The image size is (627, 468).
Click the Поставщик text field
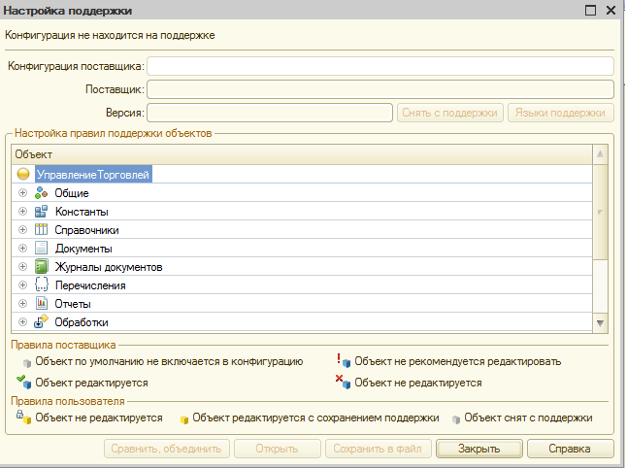click(x=380, y=89)
